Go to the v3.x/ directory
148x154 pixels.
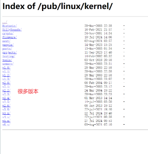click(6, 113)
